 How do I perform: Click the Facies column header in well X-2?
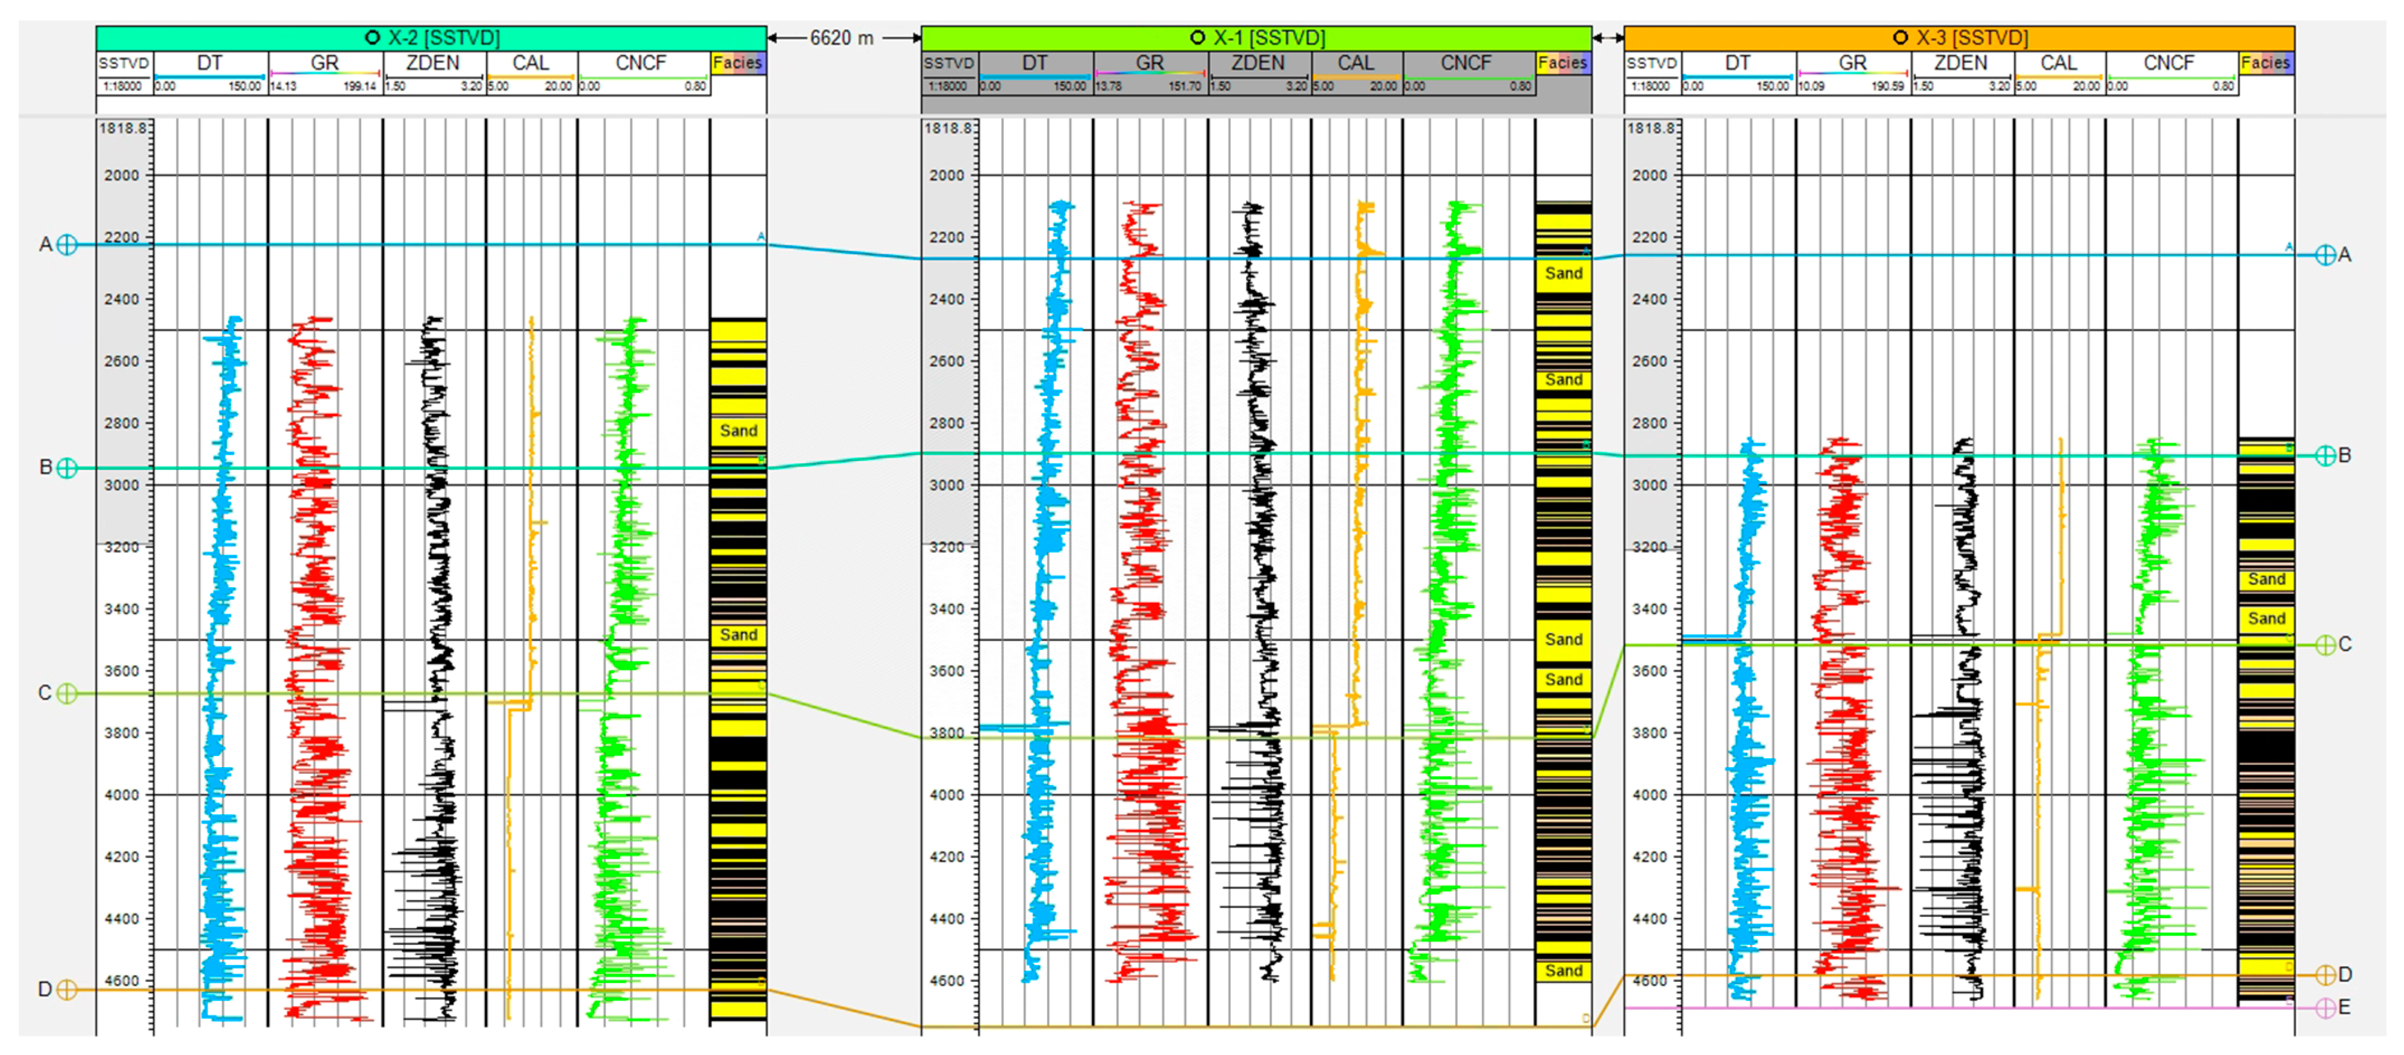coord(737,64)
